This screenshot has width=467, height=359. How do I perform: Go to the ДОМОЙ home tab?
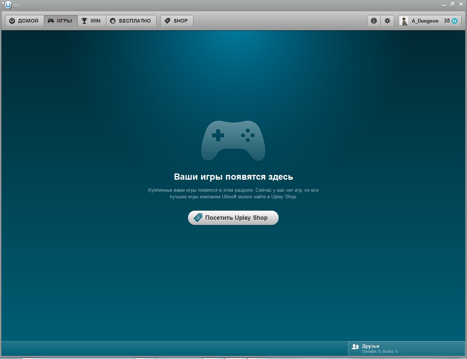point(24,21)
